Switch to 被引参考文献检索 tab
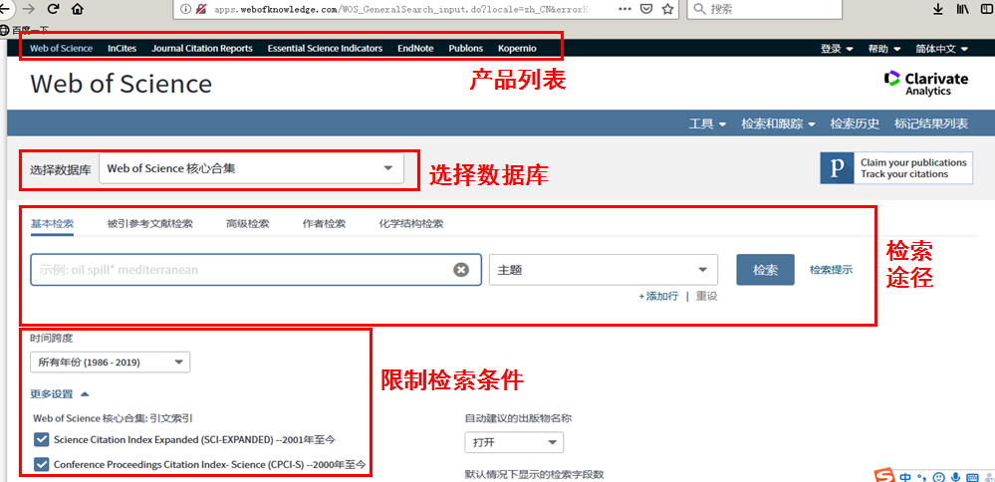 pos(149,224)
